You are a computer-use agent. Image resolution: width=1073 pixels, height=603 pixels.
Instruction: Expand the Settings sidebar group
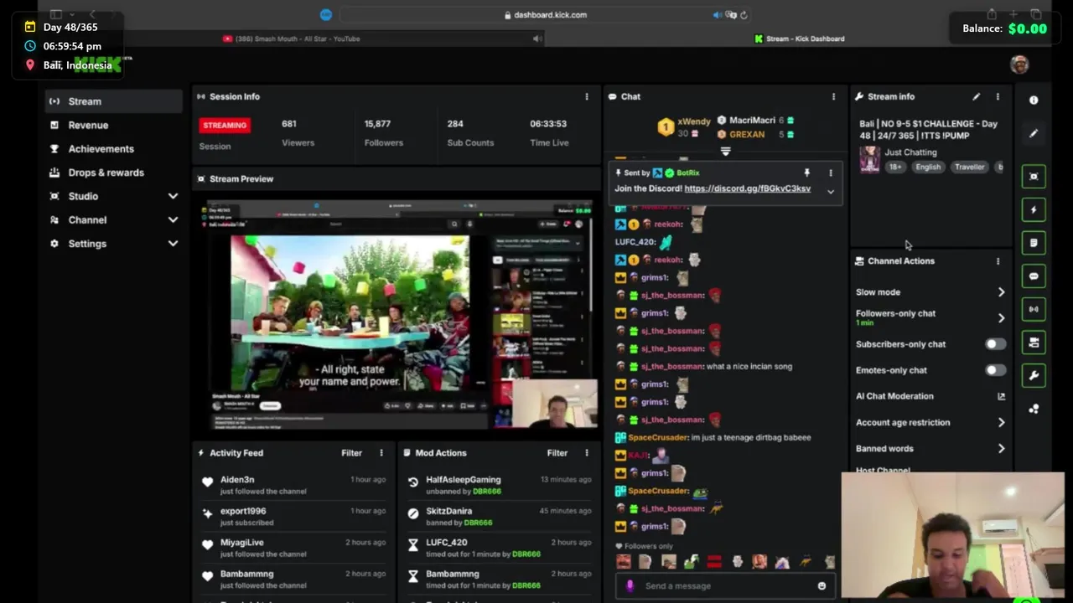[x=113, y=244]
